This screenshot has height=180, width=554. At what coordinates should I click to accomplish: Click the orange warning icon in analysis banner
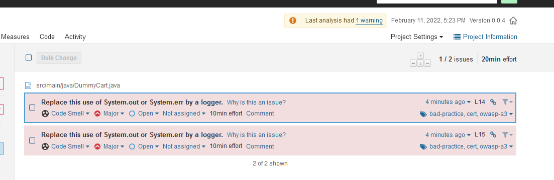(x=292, y=20)
